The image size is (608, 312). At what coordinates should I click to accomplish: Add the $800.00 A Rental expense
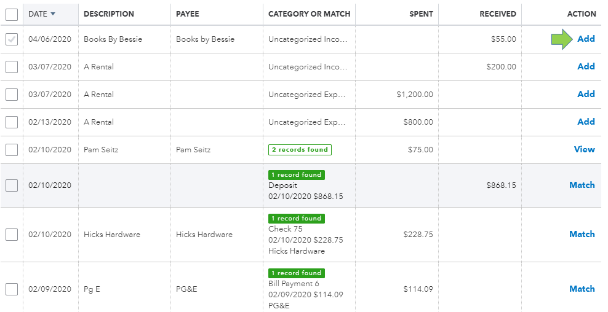pyautogui.click(x=586, y=122)
